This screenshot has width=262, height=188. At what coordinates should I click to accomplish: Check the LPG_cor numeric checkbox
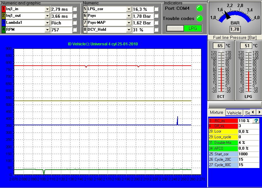156,9
